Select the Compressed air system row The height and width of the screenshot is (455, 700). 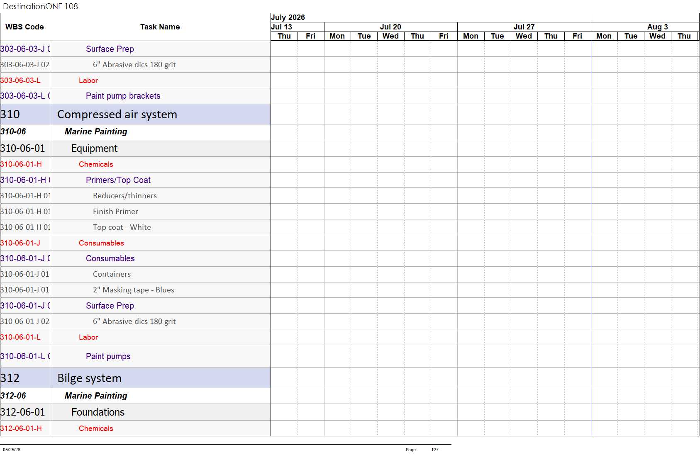(x=135, y=114)
